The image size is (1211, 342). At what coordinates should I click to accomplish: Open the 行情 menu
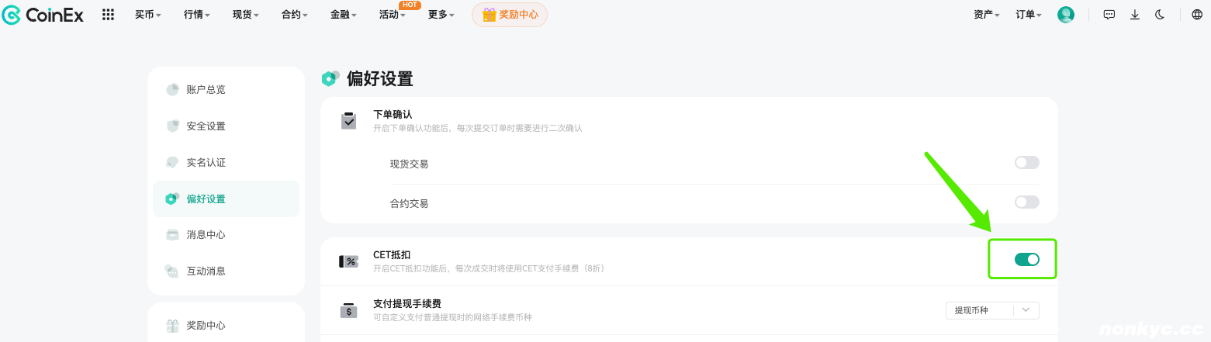(197, 15)
